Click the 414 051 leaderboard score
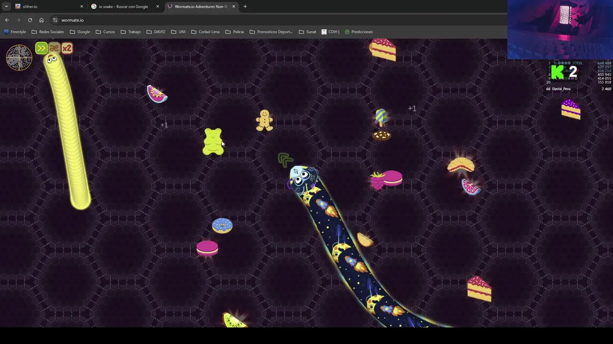The image size is (613, 344). [x=604, y=78]
